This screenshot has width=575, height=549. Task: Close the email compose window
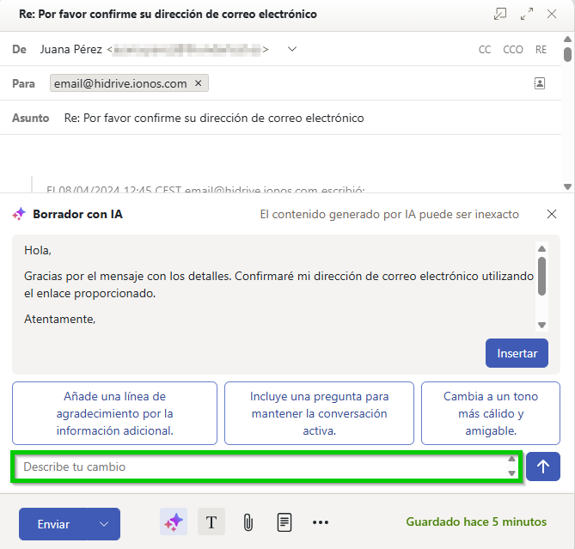[x=552, y=14]
